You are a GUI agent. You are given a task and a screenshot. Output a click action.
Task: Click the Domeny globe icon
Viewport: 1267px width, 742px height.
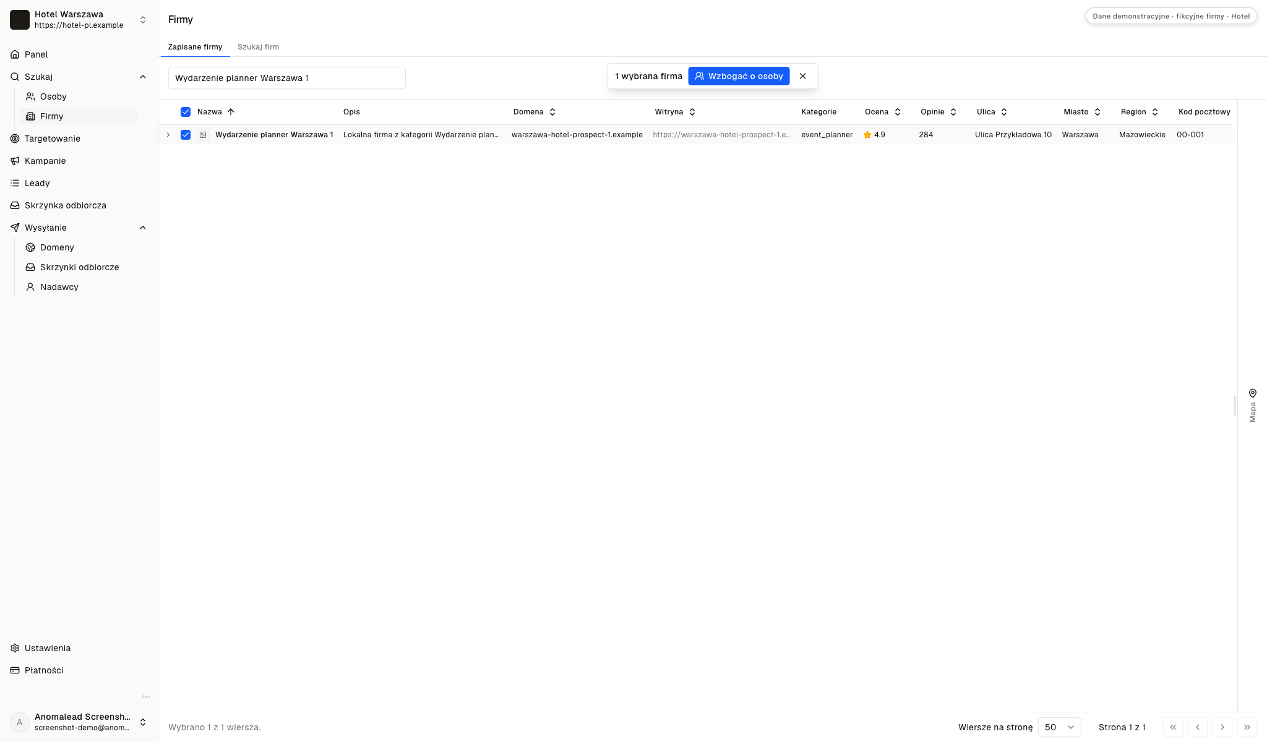pyautogui.click(x=30, y=247)
